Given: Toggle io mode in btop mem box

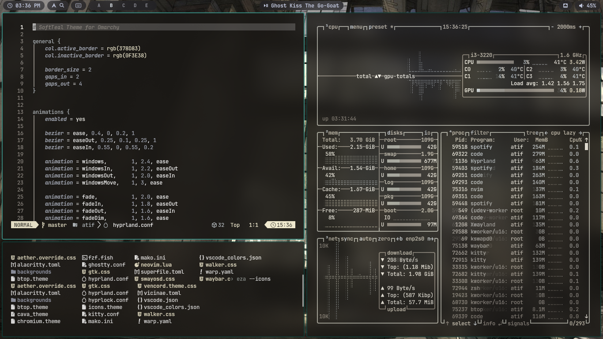Looking at the screenshot, I should click(x=427, y=133).
